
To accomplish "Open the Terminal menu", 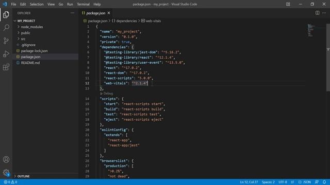I will 83,4.
